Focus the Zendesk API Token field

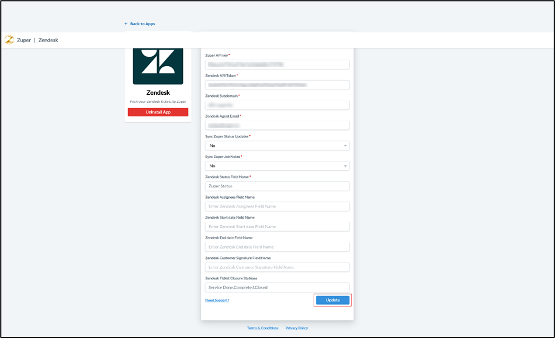277,85
